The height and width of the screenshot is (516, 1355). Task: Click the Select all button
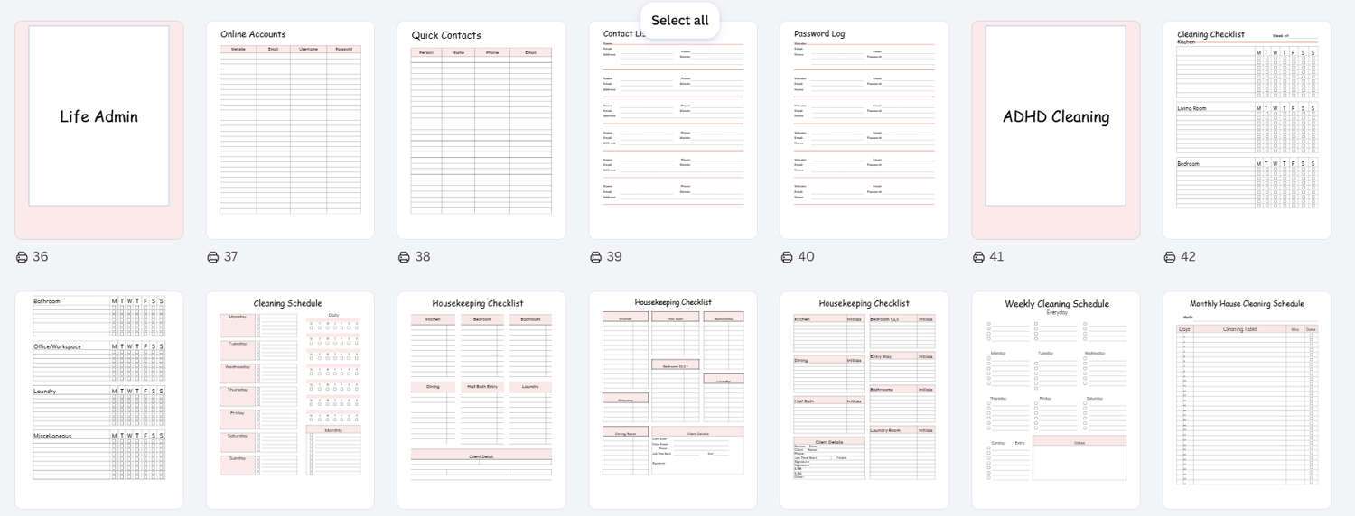[680, 21]
